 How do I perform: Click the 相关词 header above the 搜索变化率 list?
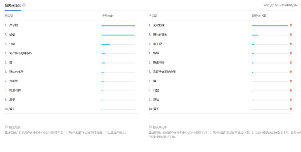pos(153,16)
